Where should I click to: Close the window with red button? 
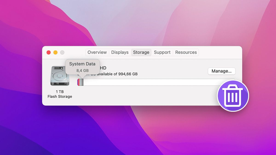(x=49, y=52)
